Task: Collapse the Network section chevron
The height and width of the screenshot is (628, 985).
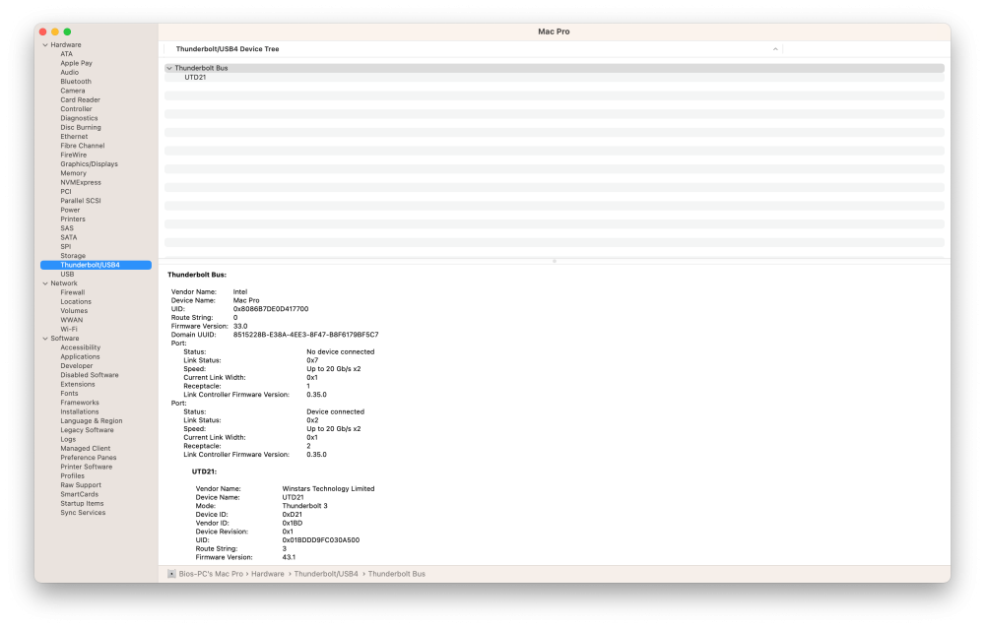Action: tap(45, 283)
